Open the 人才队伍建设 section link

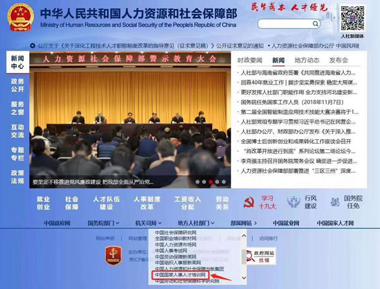click(106, 203)
